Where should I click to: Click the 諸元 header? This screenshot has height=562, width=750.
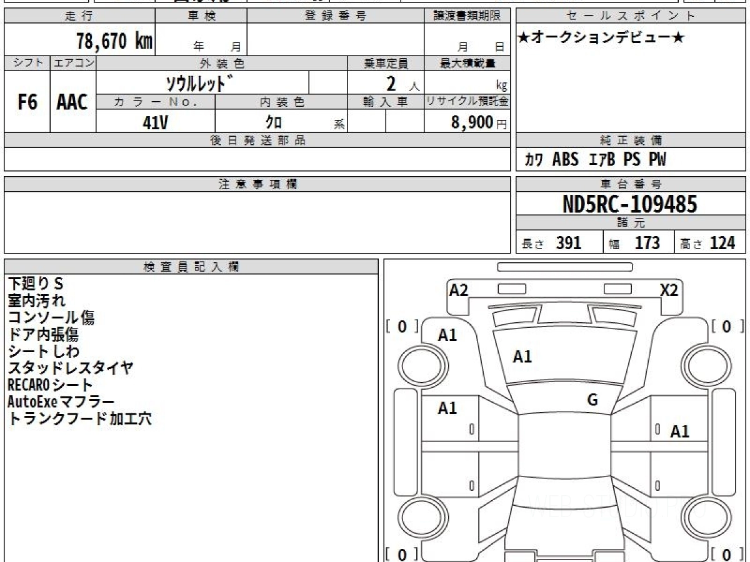[631, 223]
